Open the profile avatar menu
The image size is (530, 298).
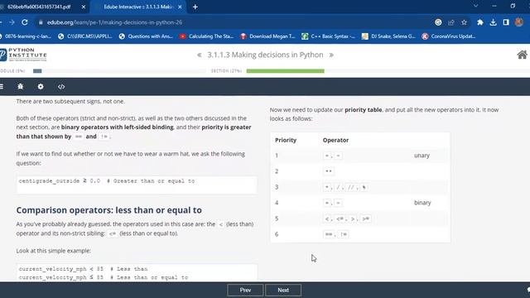(519, 22)
